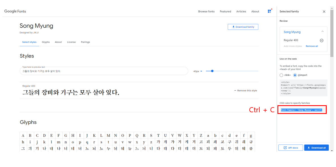Screen dimensions: 336x167
Task: Click the Download all button
Action: point(316,148)
